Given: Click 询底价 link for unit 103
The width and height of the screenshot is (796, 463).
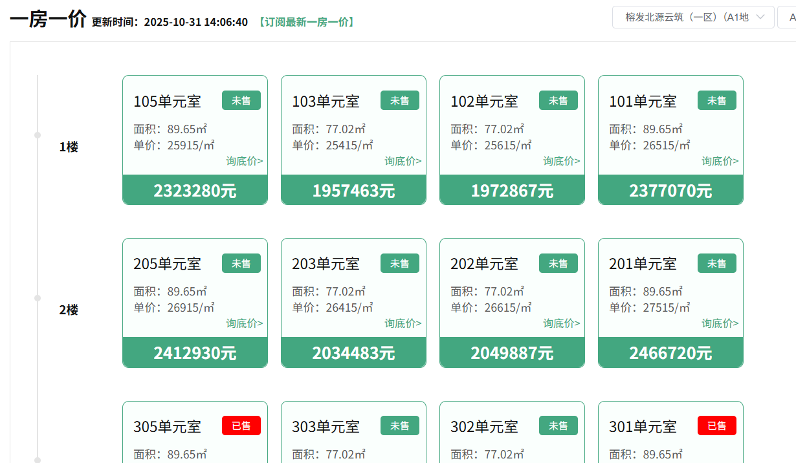Looking at the screenshot, I should pos(403,161).
